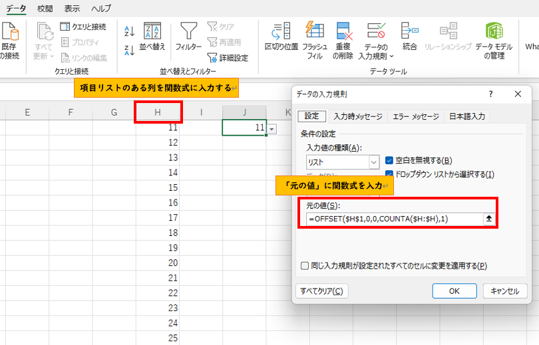Open クエリと接続 (Queries & Connections) pane

click(x=83, y=27)
